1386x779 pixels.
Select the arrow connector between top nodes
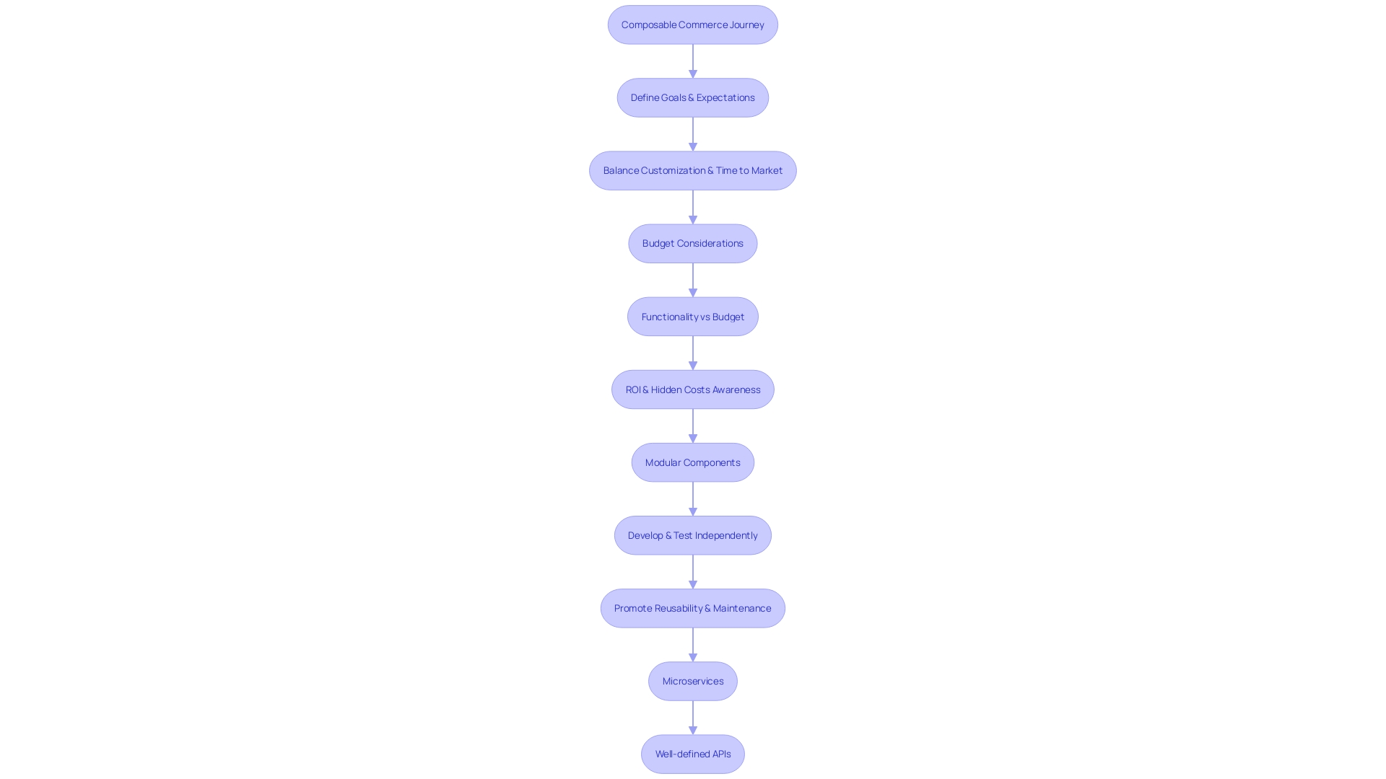coord(692,61)
